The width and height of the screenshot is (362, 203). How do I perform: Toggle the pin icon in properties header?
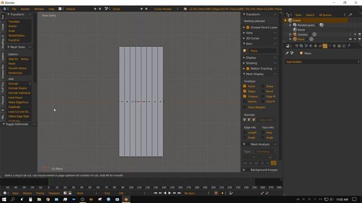[x=287, y=53]
